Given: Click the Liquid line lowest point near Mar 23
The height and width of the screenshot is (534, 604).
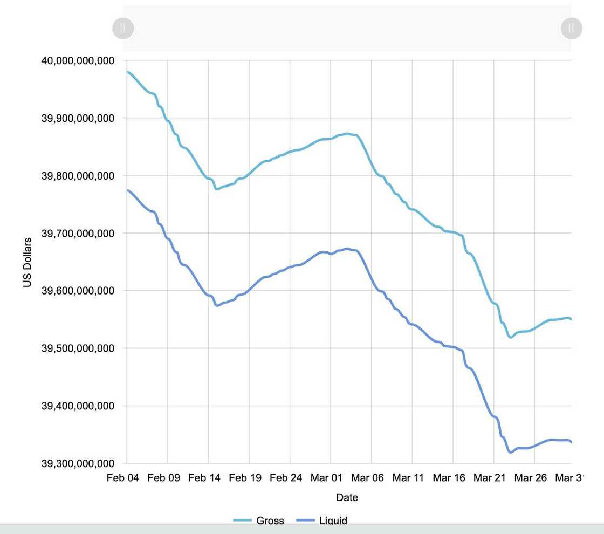Looking at the screenshot, I should (x=510, y=452).
